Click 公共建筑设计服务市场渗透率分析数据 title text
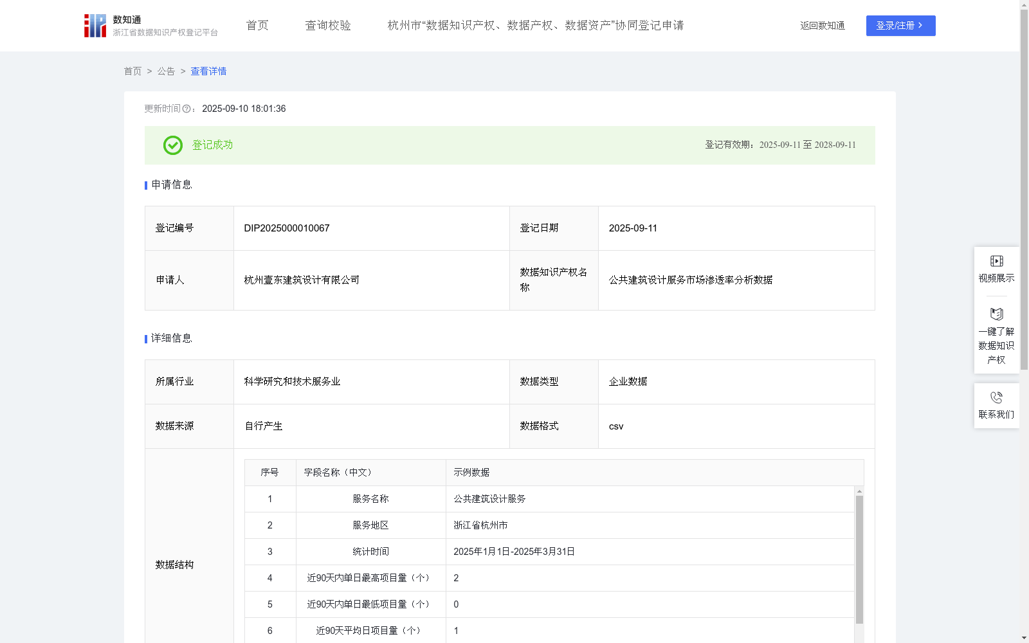The width and height of the screenshot is (1029, 643). [691, 280]
